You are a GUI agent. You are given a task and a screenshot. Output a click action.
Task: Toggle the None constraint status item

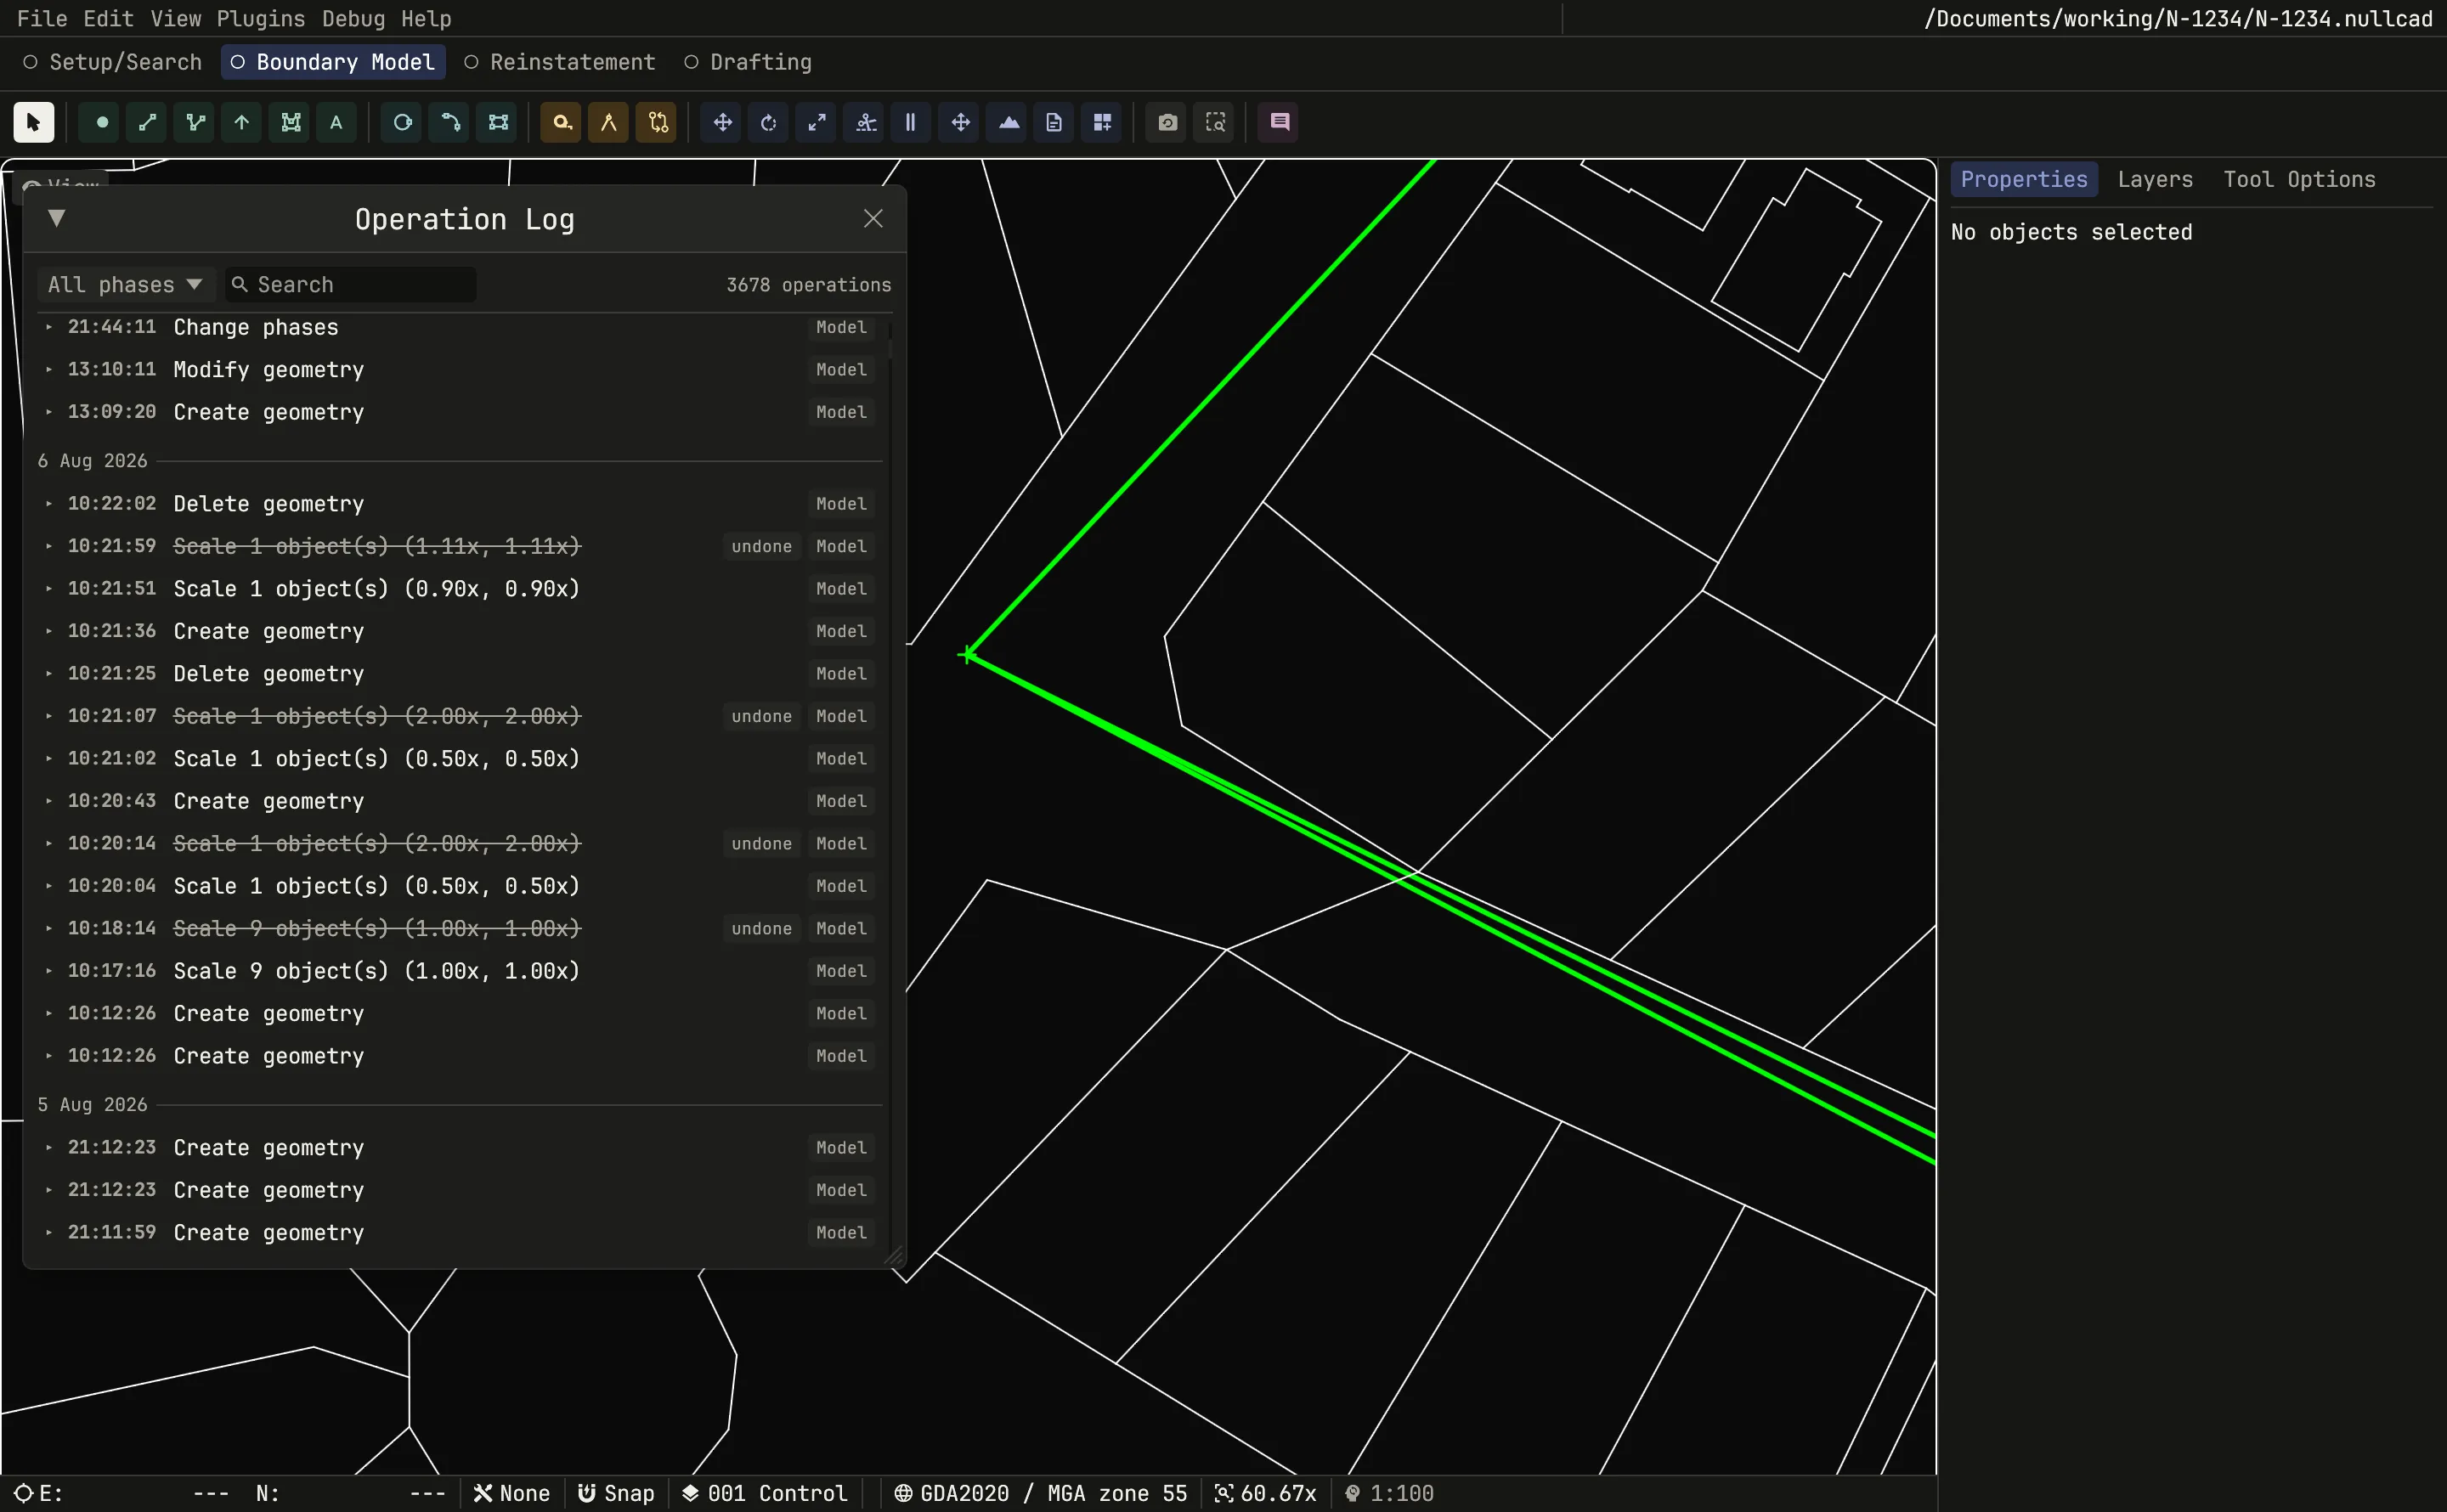pos(512,1493)
